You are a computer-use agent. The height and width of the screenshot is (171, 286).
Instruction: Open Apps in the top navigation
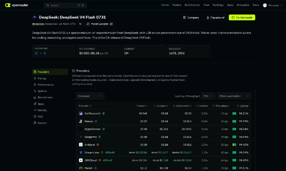[x=230, y=5]
